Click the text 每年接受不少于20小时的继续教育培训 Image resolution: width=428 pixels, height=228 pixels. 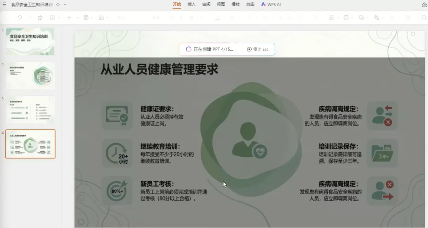(167, 158)
